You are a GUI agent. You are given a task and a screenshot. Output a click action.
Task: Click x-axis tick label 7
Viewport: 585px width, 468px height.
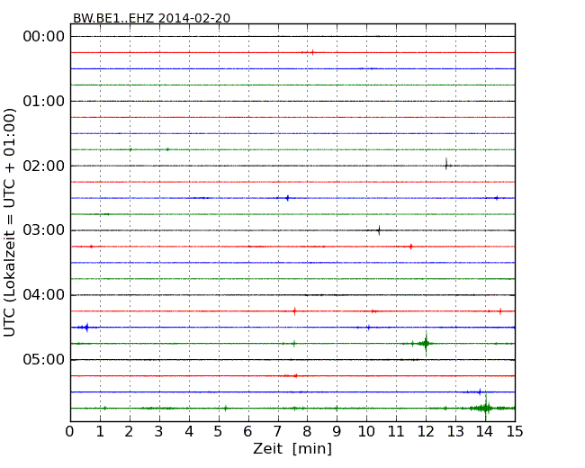(277, 431)
